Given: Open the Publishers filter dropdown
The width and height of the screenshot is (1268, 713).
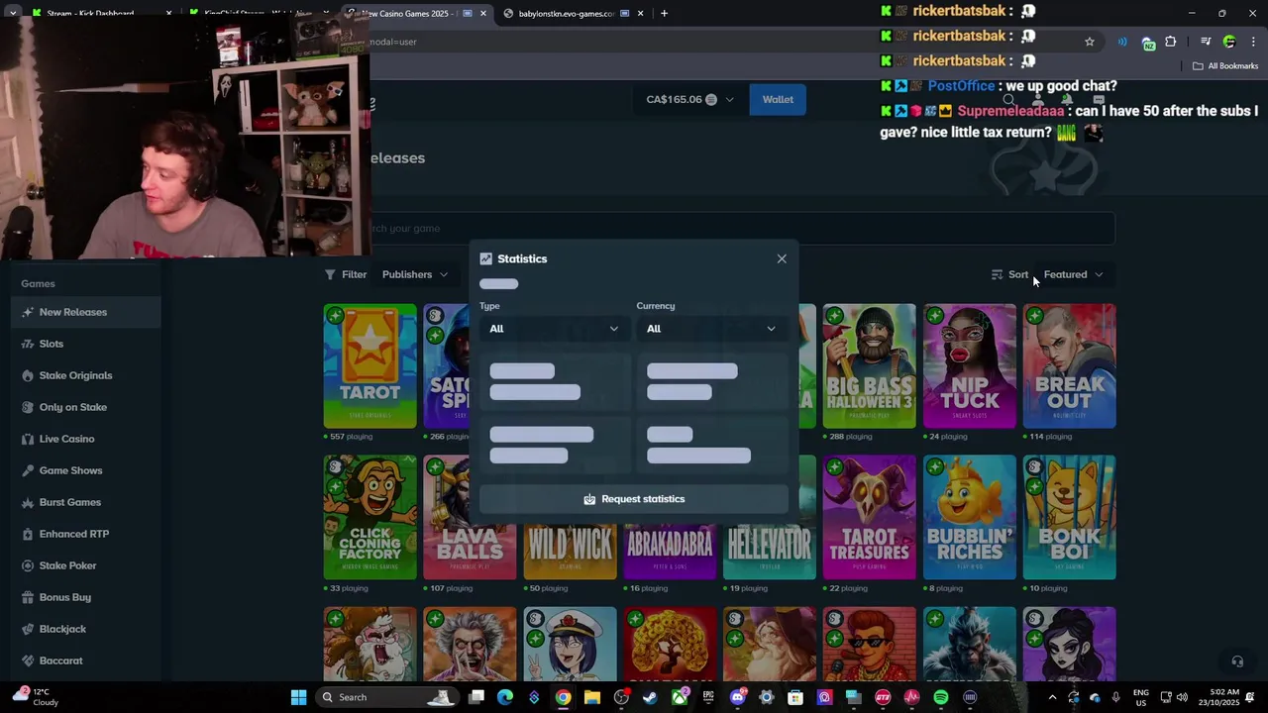Looking at the screenshot, I should tap(415, 274).
